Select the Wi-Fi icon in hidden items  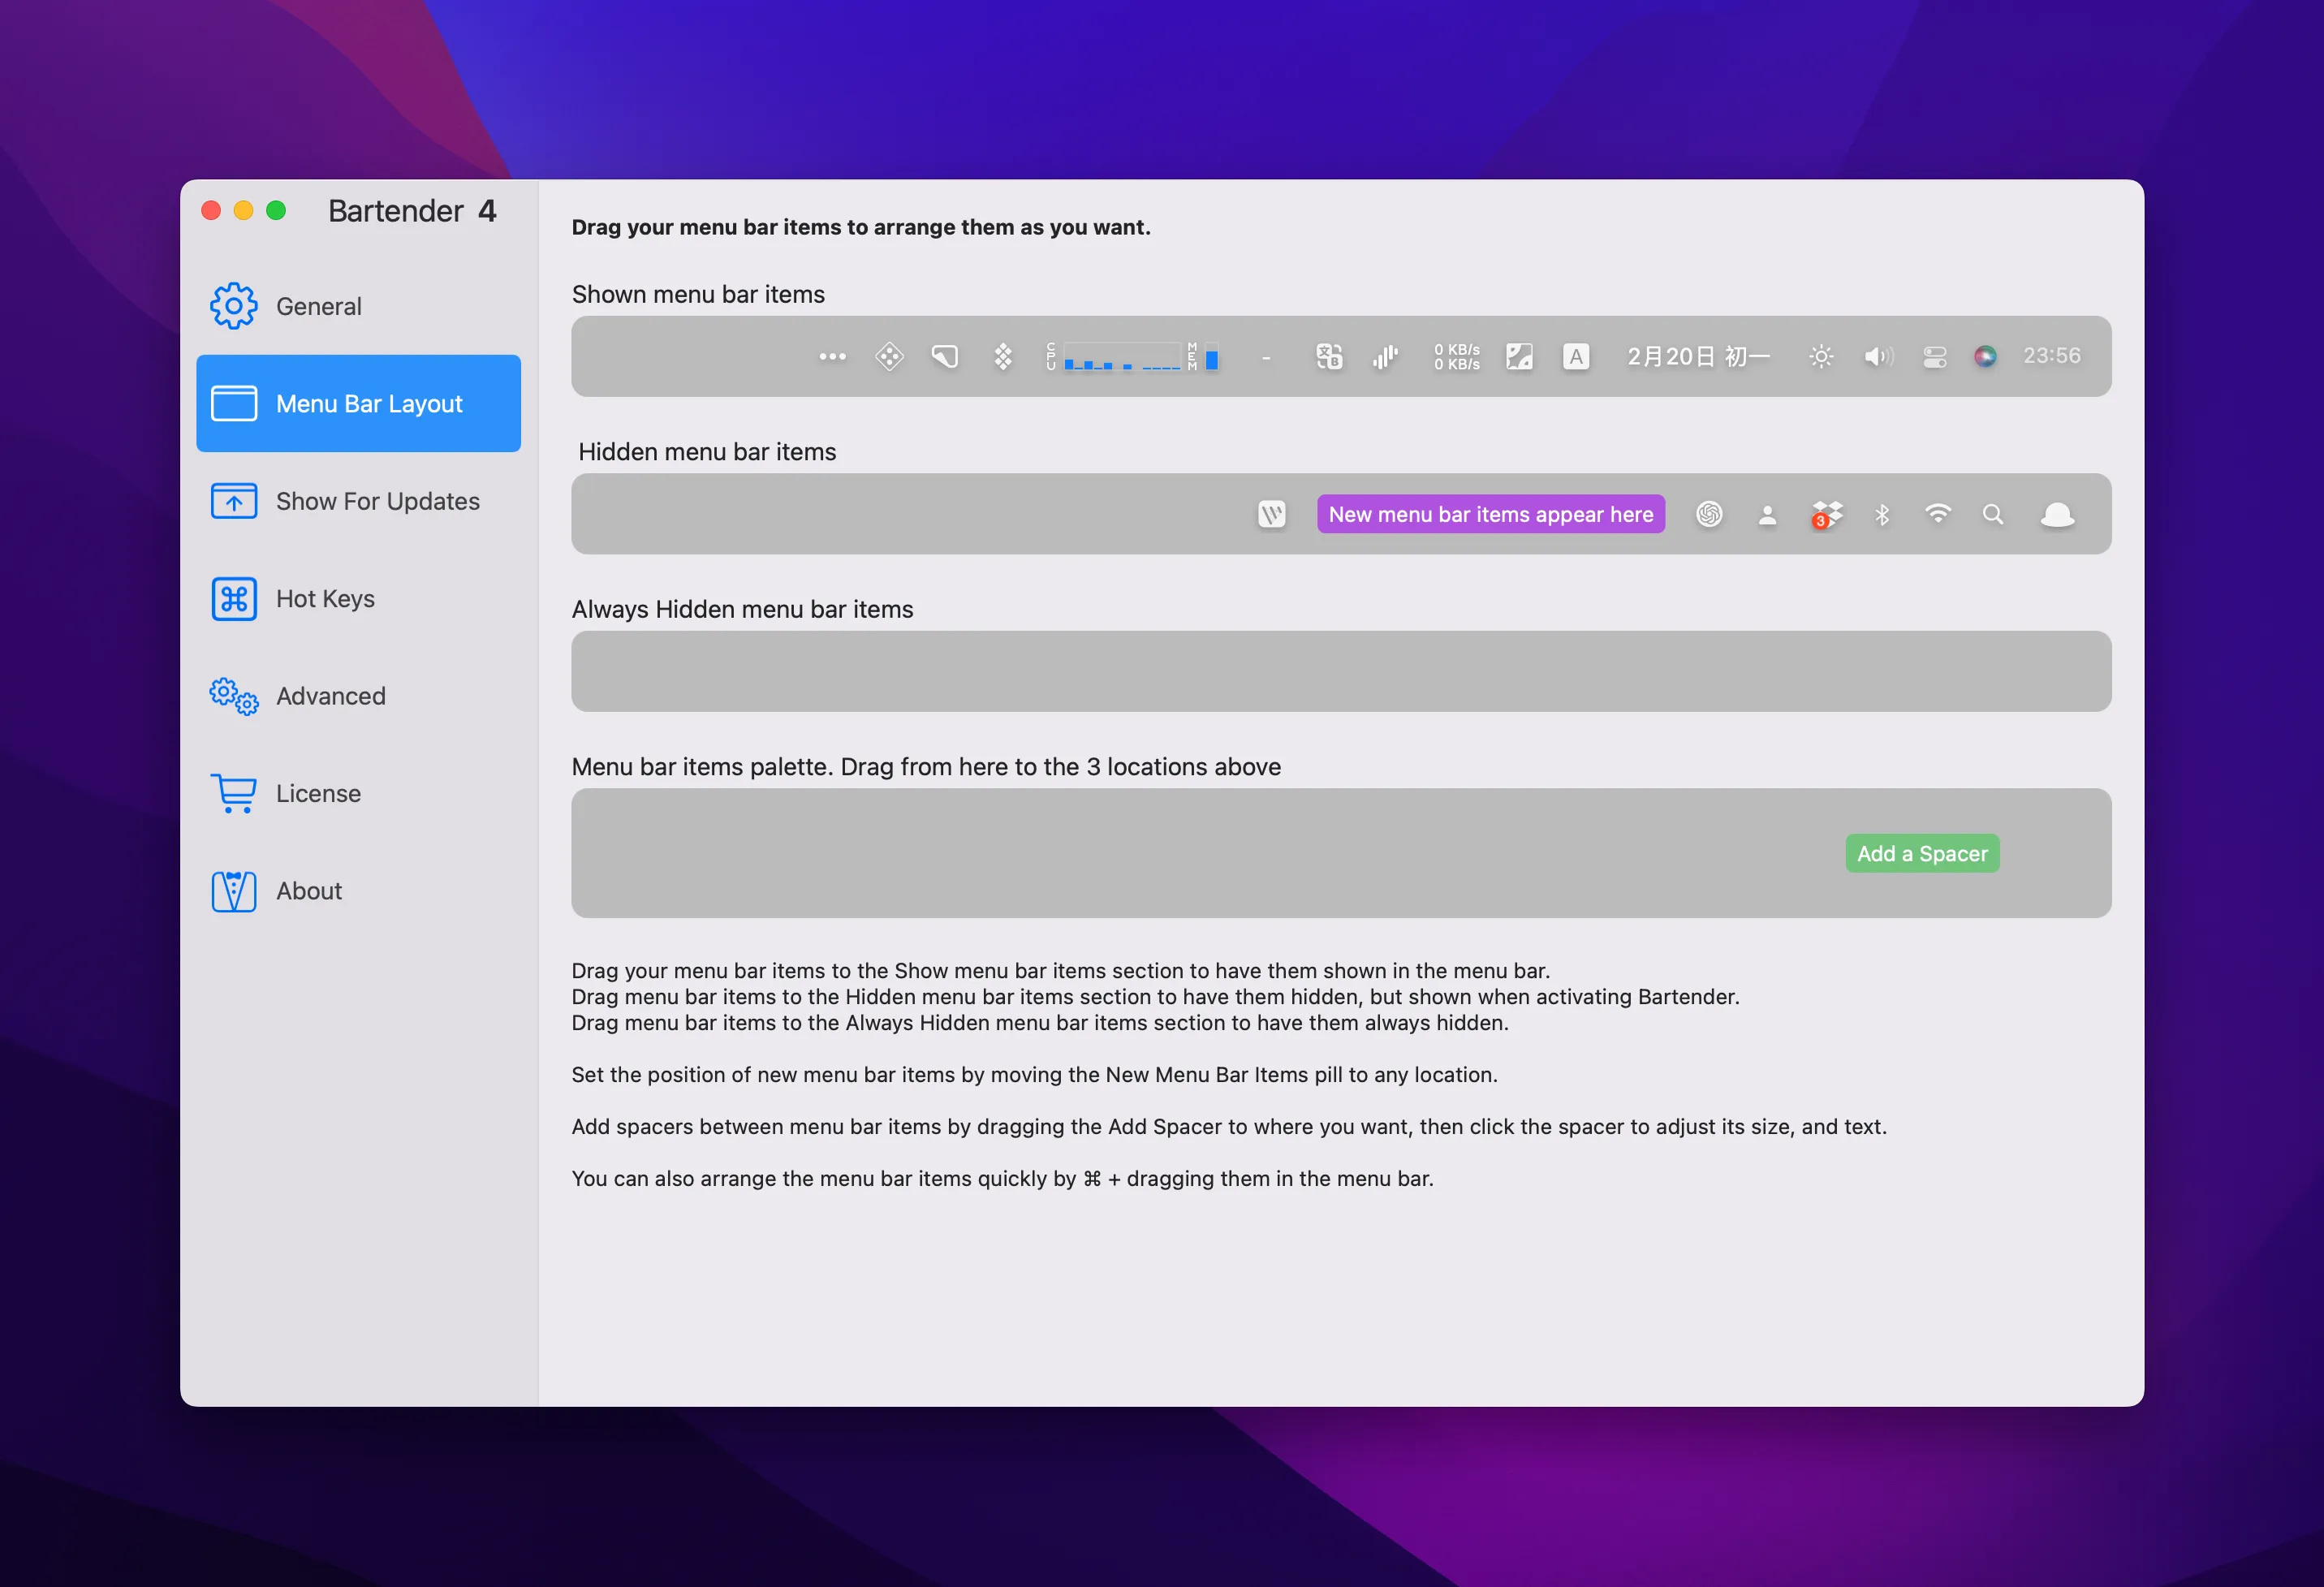[x=1938, y=514]
